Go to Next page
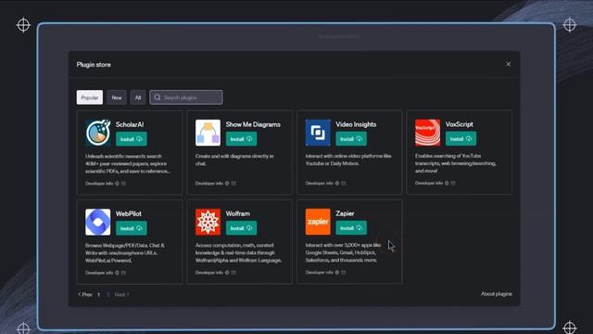This screenshot has width=593, height=334. point(121,294)
